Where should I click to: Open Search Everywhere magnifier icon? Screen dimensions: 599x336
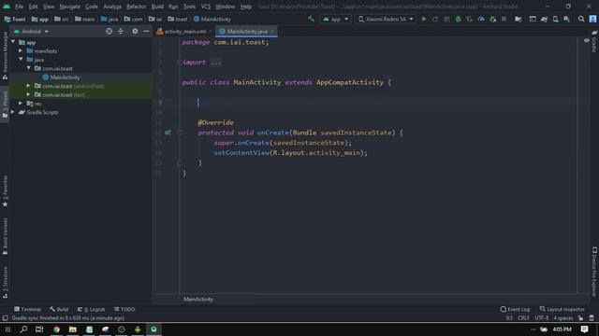click(581, 19)
